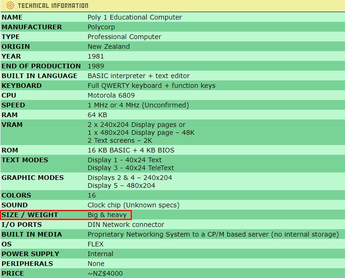The height and width of the screenshot is (278, 345).
Task: Select the 'New Zealand' origin value
Action: pos(108,46)
